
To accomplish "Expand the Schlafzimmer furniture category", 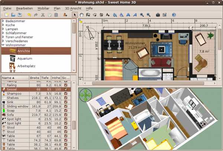I will click(3, 33).
